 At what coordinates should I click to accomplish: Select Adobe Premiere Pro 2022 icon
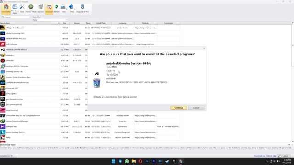(3, 38)
